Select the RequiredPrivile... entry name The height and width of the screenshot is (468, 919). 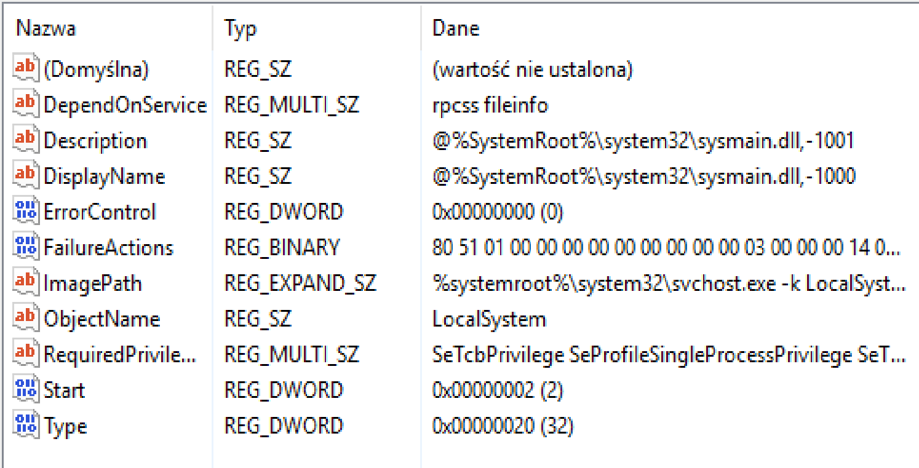click(120, 355)
